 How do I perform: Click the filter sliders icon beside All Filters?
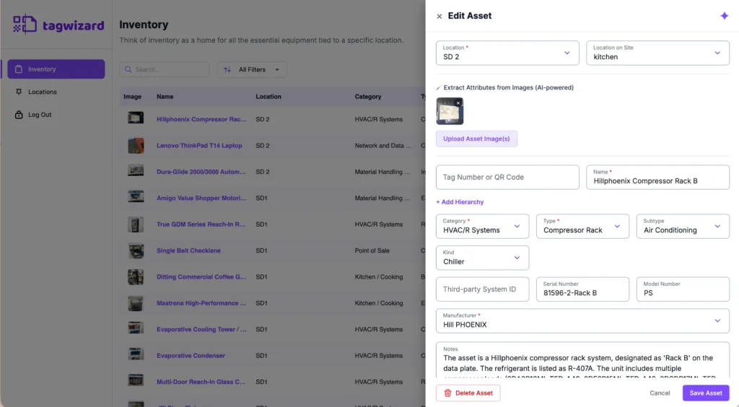click(227, 69)
